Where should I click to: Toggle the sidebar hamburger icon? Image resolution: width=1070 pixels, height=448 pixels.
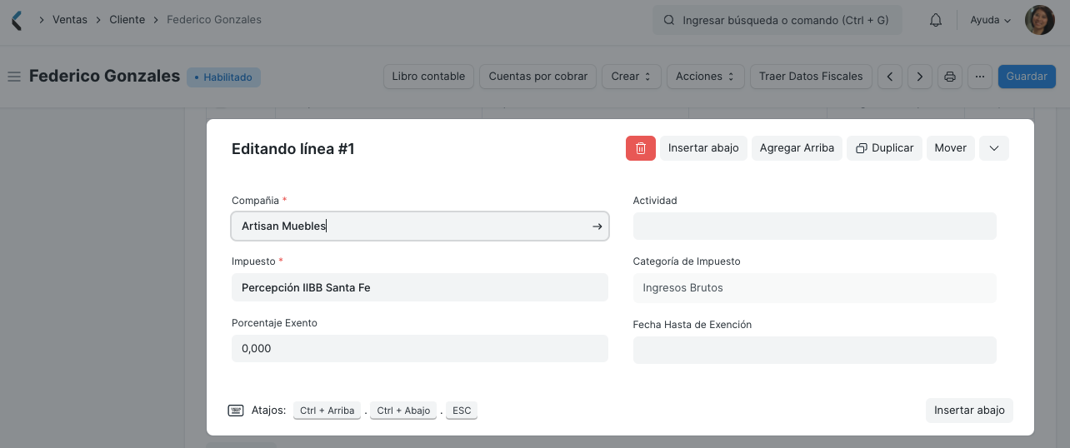(13, 77)
